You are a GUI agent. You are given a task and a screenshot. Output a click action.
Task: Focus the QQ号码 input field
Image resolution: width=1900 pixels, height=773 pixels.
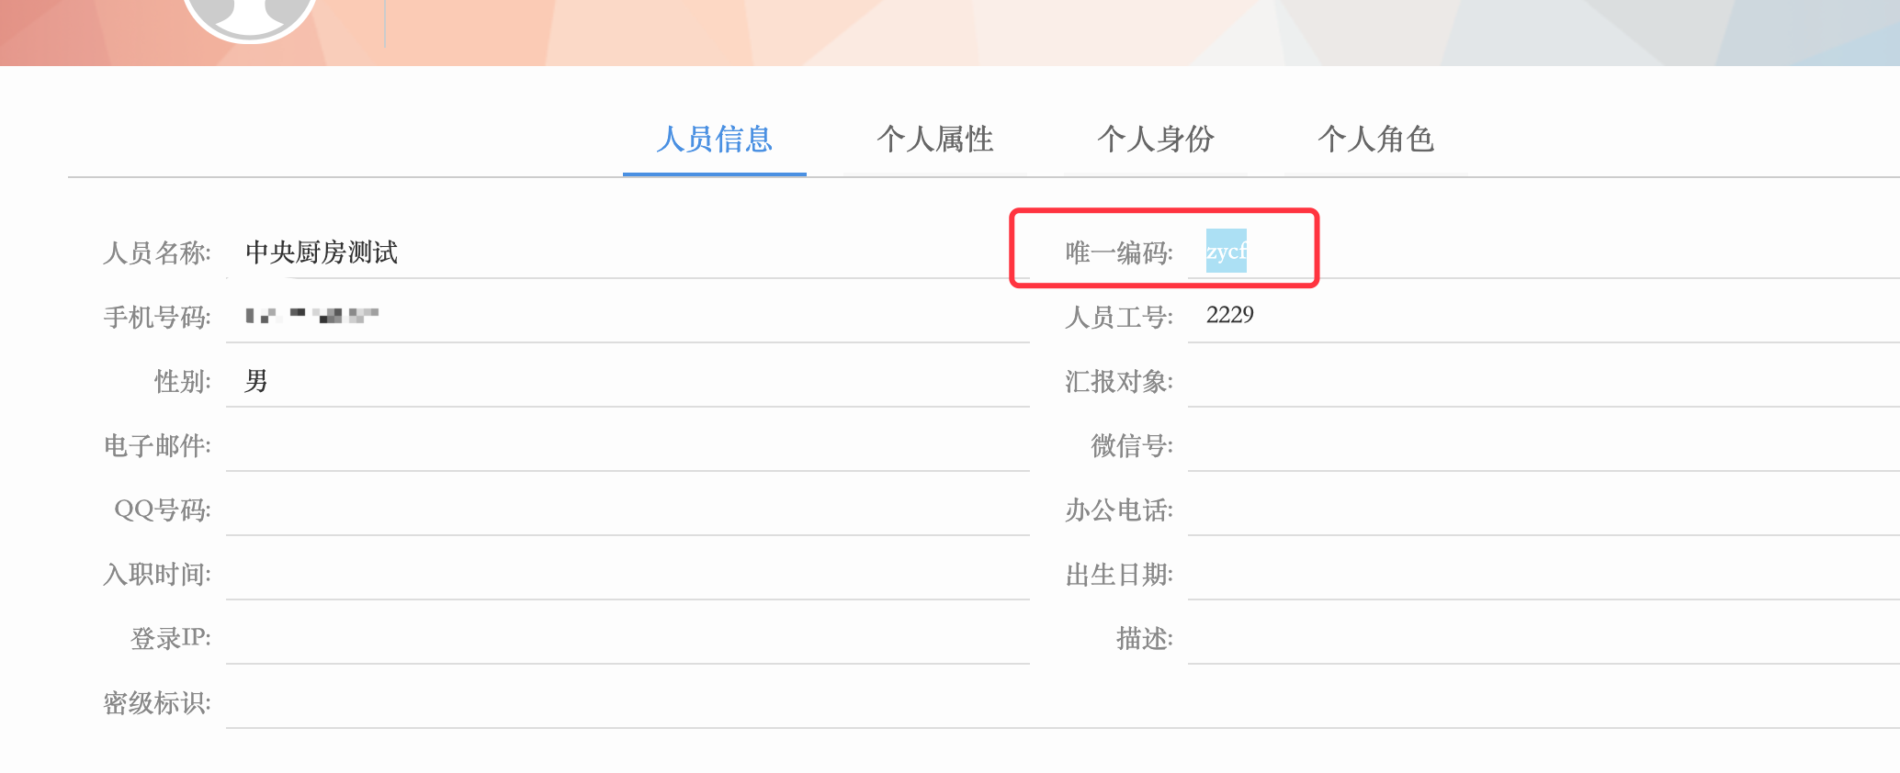[627, 510]
